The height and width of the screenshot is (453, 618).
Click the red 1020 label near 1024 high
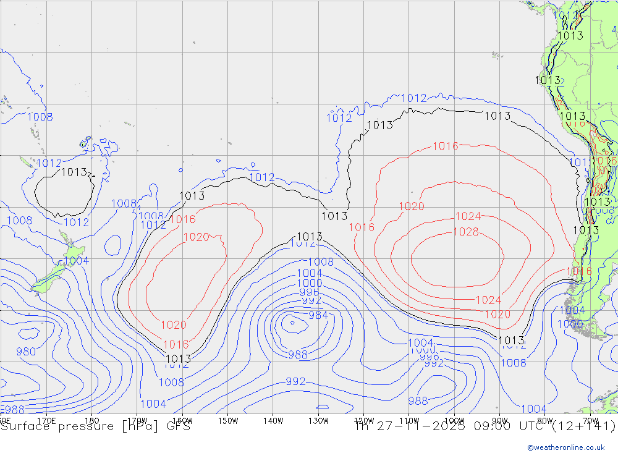pyautogui.click(x=412, y=206)
